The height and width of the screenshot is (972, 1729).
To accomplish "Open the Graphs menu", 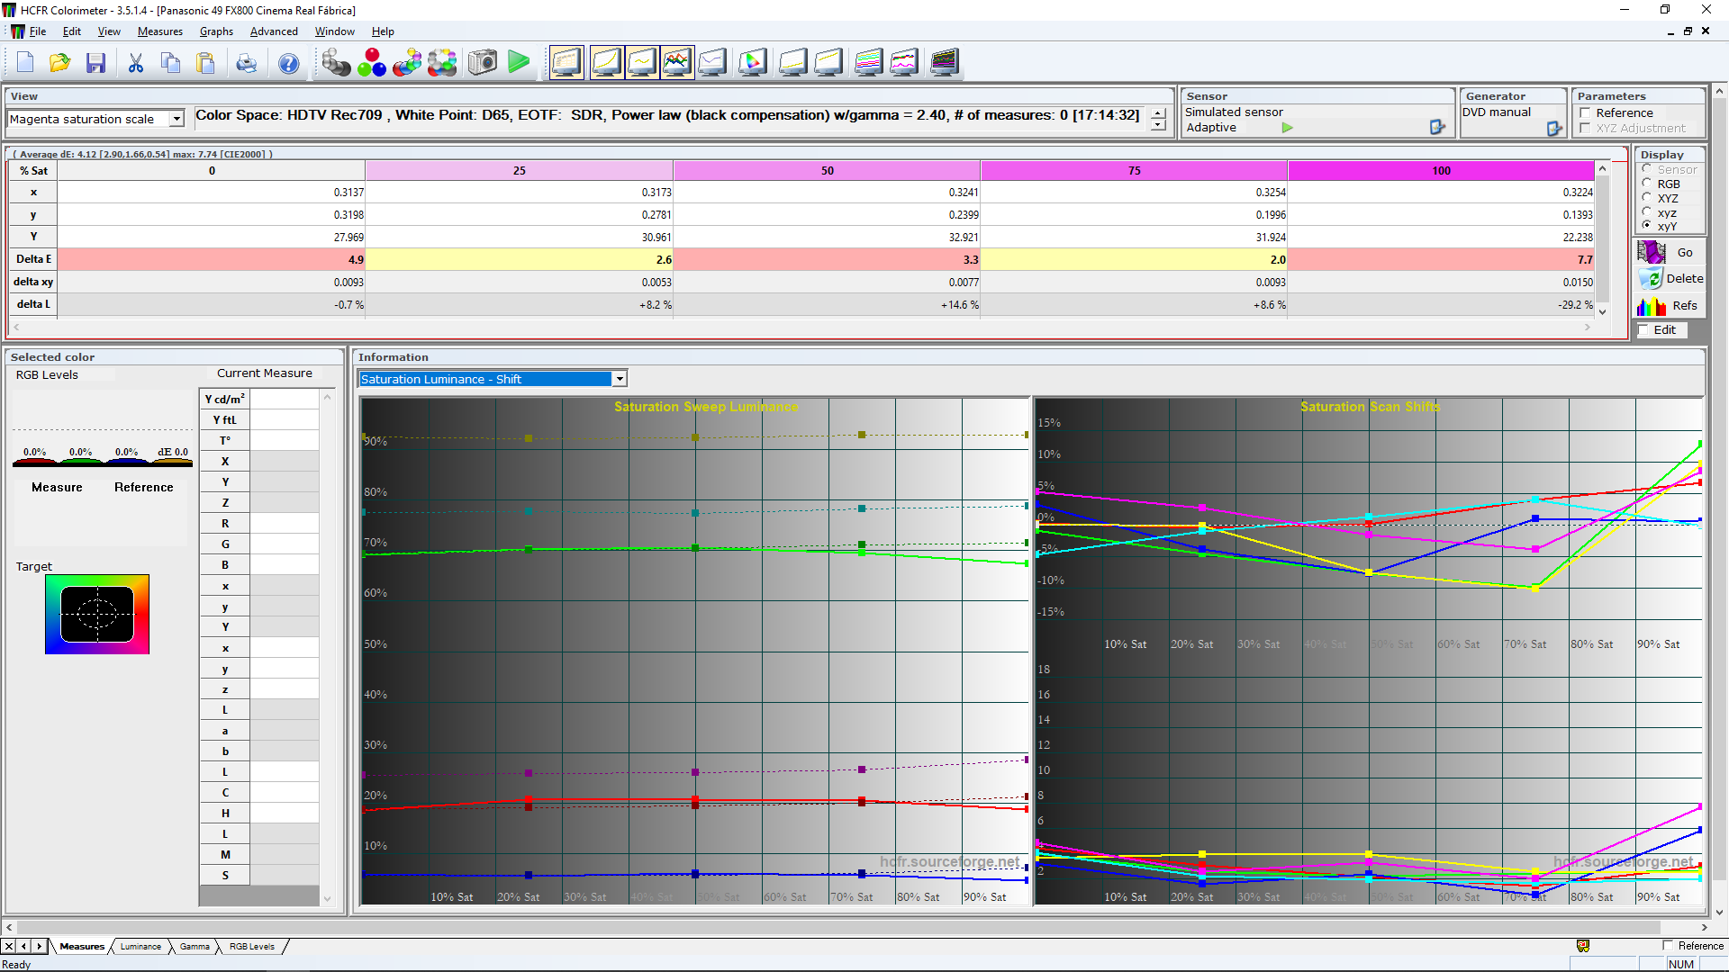I will 216,31.
